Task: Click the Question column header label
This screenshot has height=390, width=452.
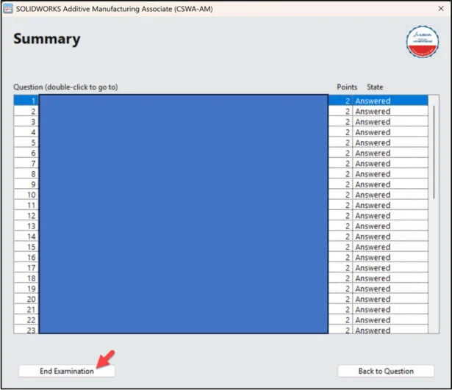Action: [x=65, y=87]
